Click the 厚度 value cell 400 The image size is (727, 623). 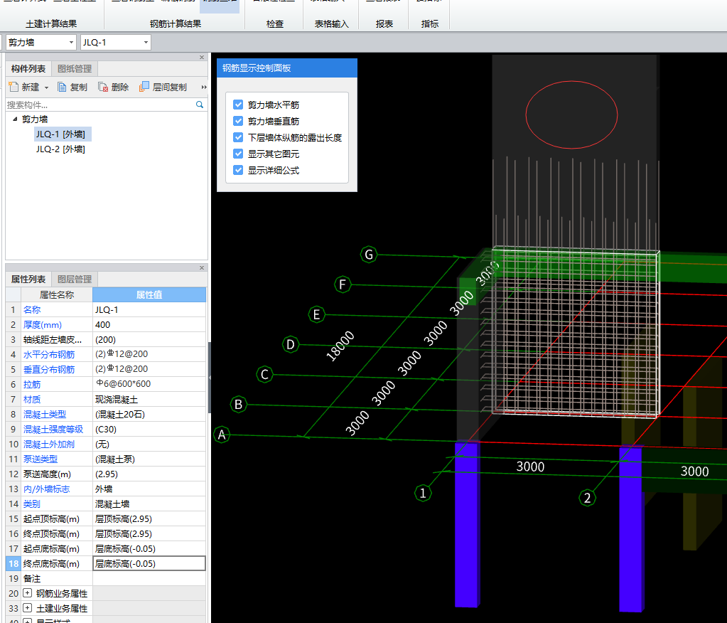(149, 325)
